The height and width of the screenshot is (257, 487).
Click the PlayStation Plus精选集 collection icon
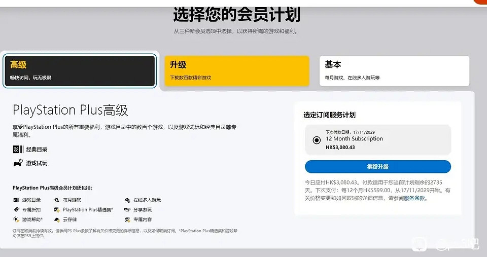coord(57,209)
